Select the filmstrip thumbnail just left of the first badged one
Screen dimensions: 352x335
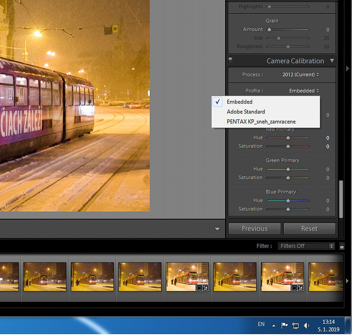tap(140, 277)
